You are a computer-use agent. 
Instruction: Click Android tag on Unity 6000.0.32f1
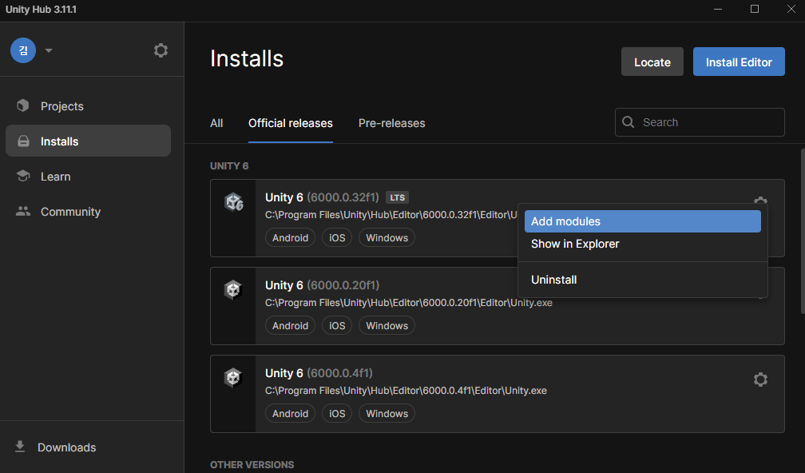pos(290,238)
